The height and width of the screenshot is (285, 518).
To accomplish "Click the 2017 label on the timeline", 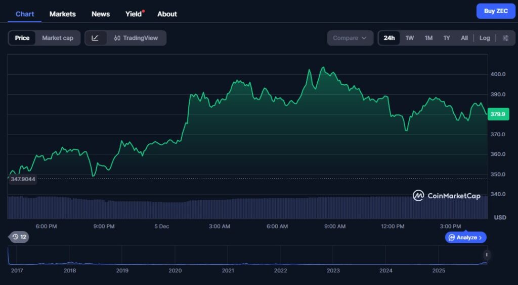I will (17, 270).
